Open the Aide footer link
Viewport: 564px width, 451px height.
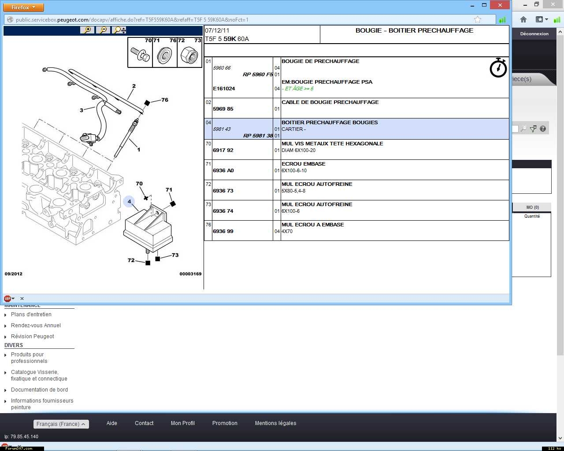click(x=112, y=423)
